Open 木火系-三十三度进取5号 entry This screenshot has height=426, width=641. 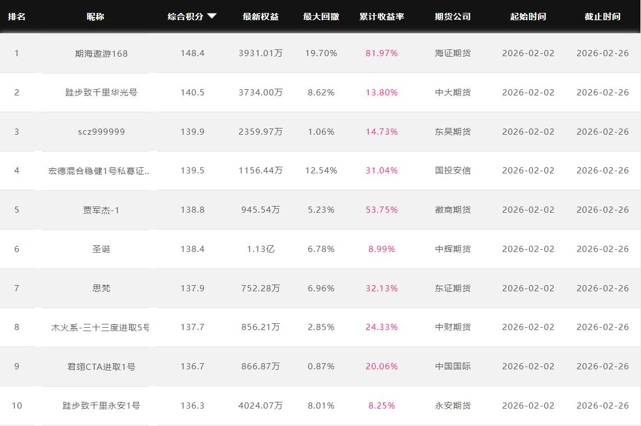point(100,327)
